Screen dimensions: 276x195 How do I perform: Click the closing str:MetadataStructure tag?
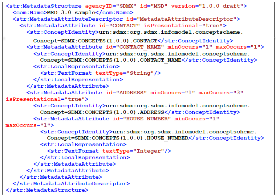pyautogui.click(x=47, y=190)
